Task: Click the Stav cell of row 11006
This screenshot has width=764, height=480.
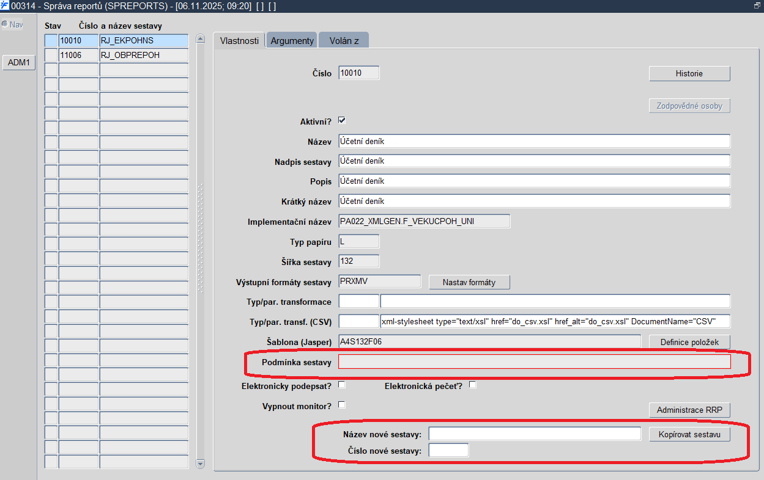Action: pyautogui.click(x=51, y=55)
